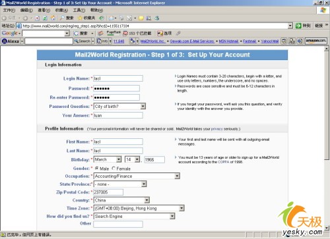
Task: Open the Edit menu (编辑)
Action: click(26, 10)
